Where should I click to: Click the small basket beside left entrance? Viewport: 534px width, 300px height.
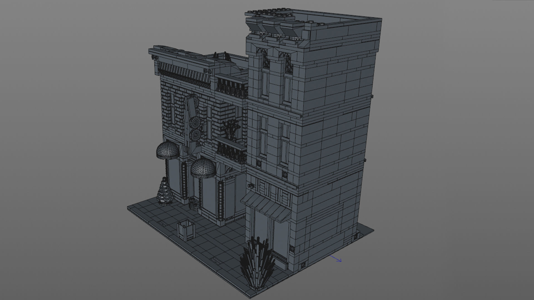click(x=194, y=204)
